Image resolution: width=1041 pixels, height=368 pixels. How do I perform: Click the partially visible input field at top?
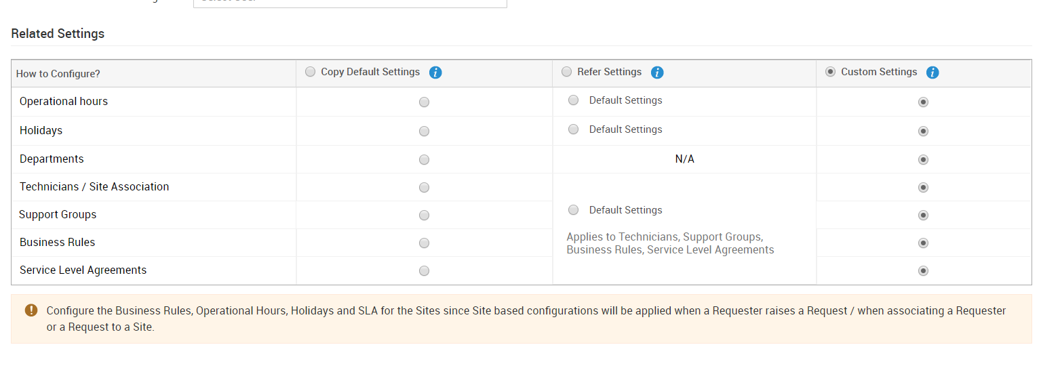coord(350,3)
